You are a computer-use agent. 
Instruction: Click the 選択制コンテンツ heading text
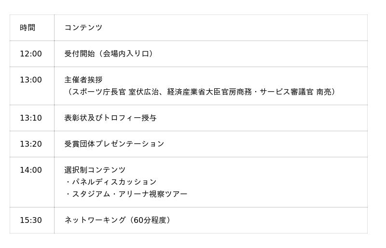95,170
